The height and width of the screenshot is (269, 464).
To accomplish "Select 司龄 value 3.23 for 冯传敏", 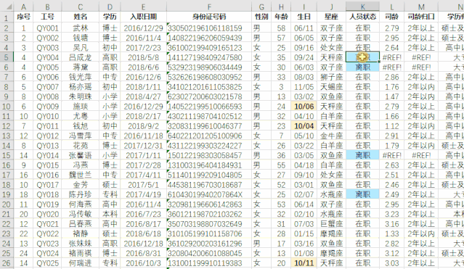I will (392, 214).
